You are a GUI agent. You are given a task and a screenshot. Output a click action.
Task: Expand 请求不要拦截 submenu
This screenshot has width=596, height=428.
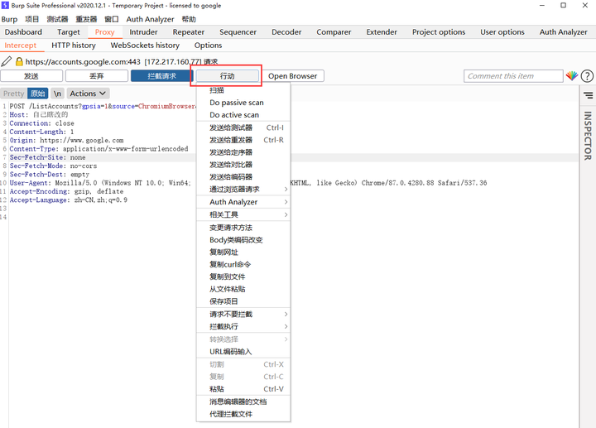point(243,315)
